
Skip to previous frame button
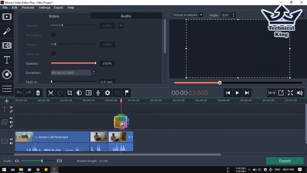(228, 93)
